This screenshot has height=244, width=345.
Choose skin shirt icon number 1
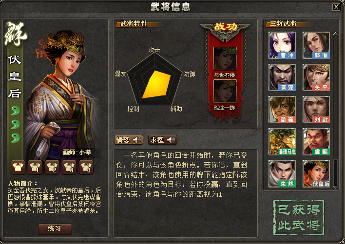coord(35,167)
